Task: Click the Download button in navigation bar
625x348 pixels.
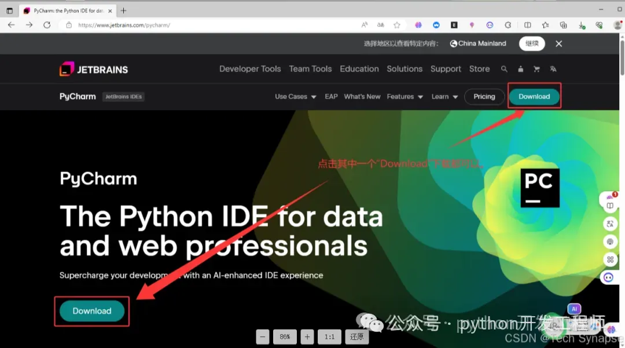Action: (x=534, y=97)
